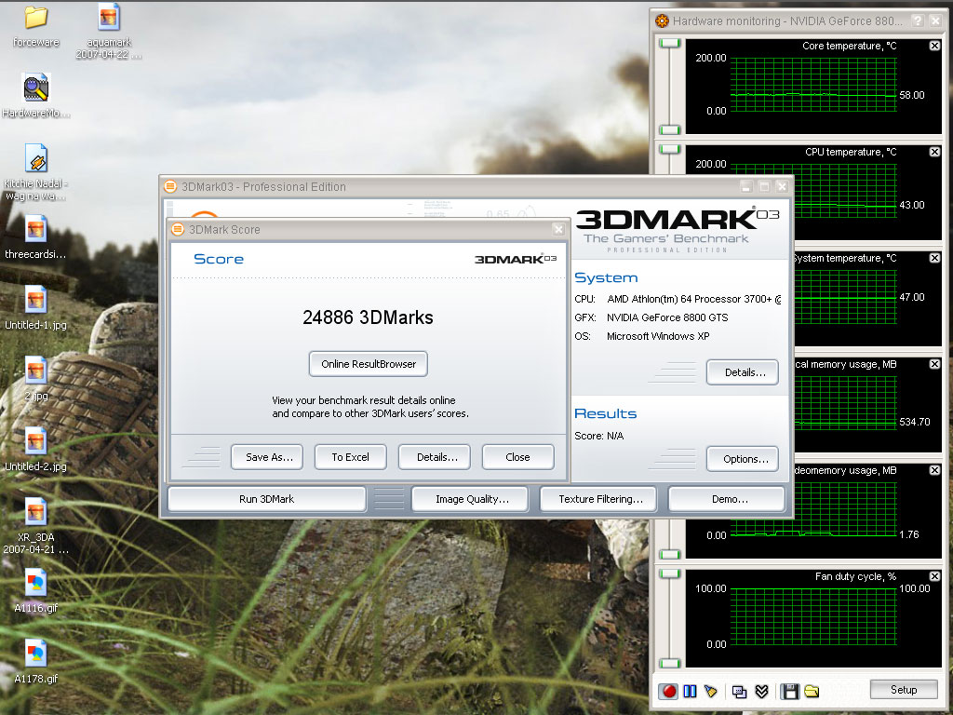Click the 24886 3DMarks score text
The height and width of the screenshot is (715, 953).
coord(368,317)
